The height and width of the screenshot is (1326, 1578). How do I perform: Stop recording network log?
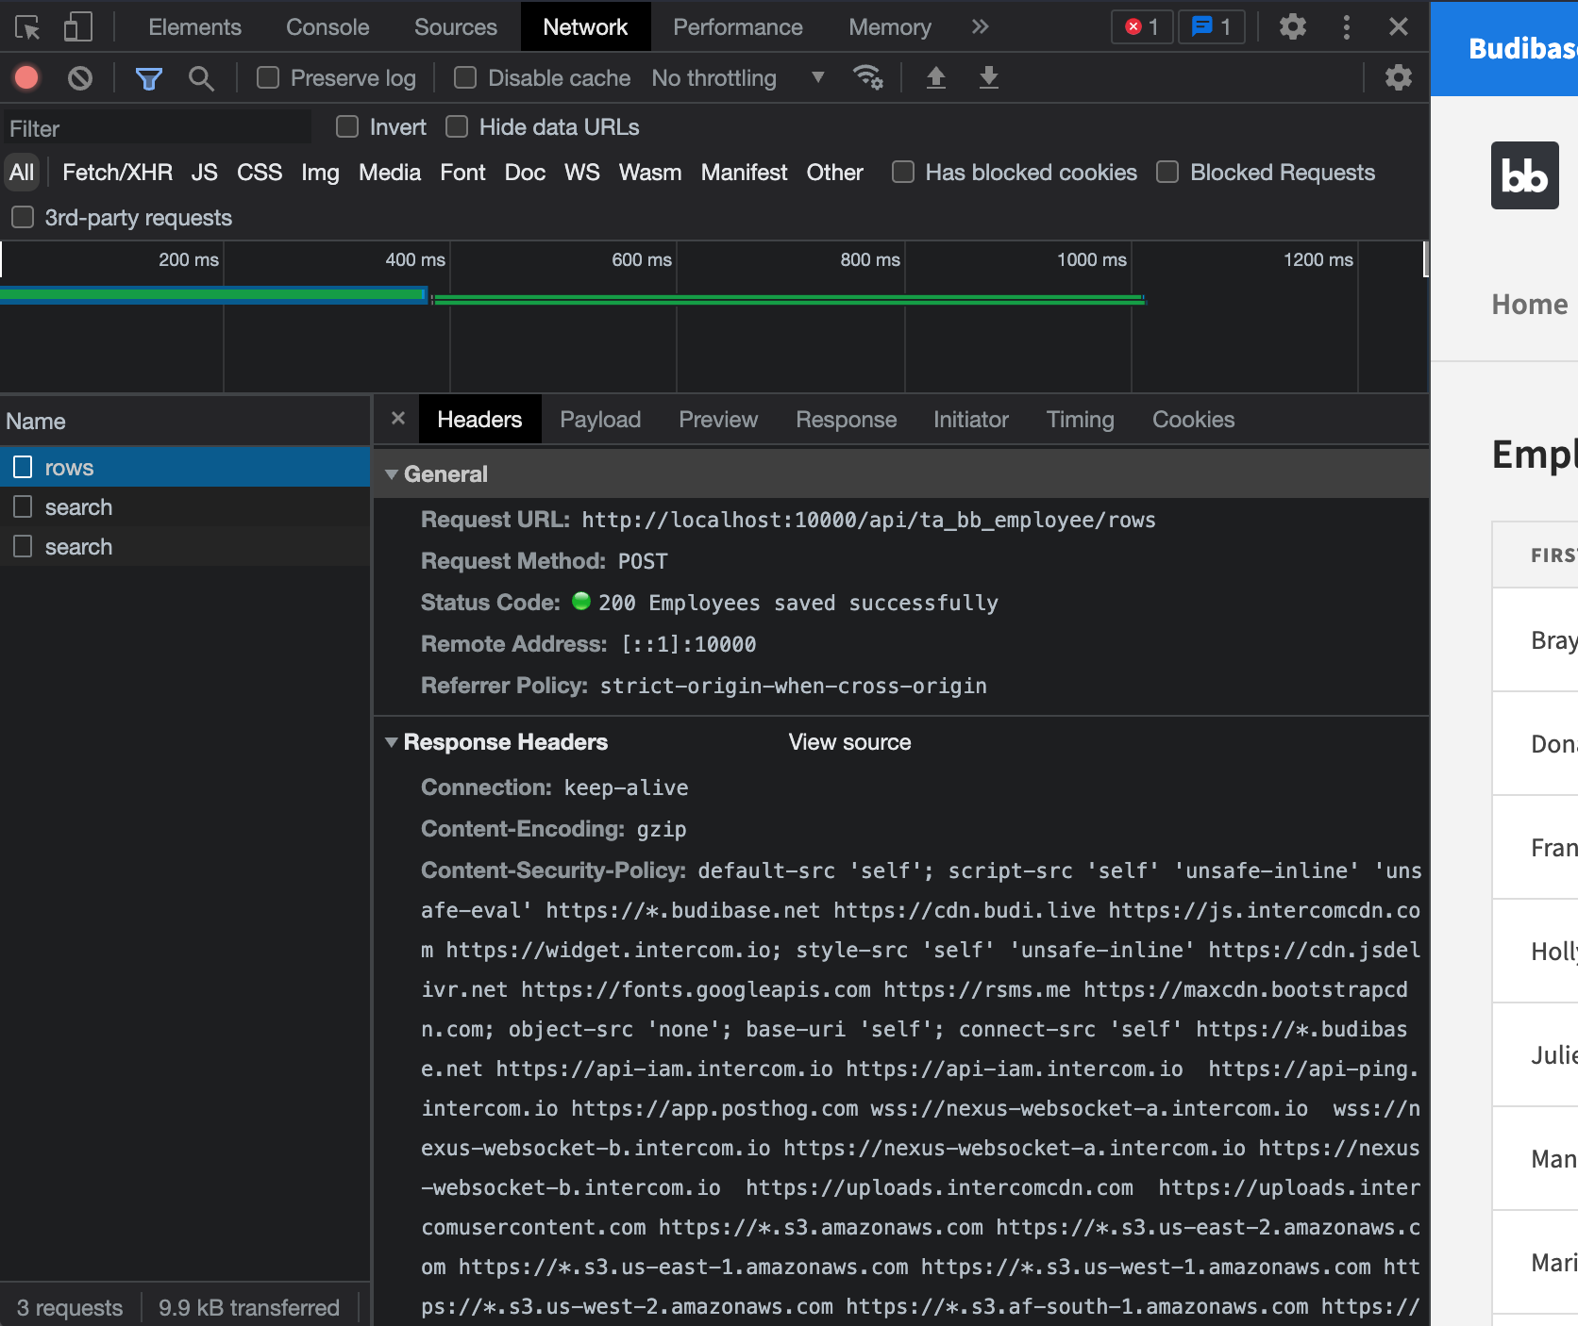pyautogui.click(x=25, y=77)
